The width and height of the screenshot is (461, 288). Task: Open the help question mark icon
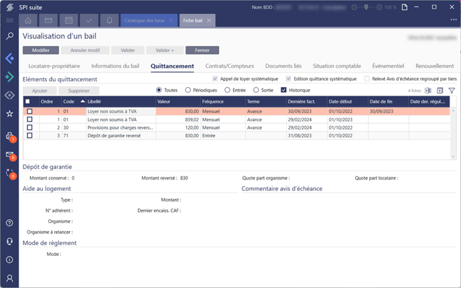coord(9,223)
